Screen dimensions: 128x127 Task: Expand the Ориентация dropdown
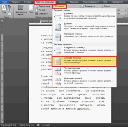(x=43, y=6)
